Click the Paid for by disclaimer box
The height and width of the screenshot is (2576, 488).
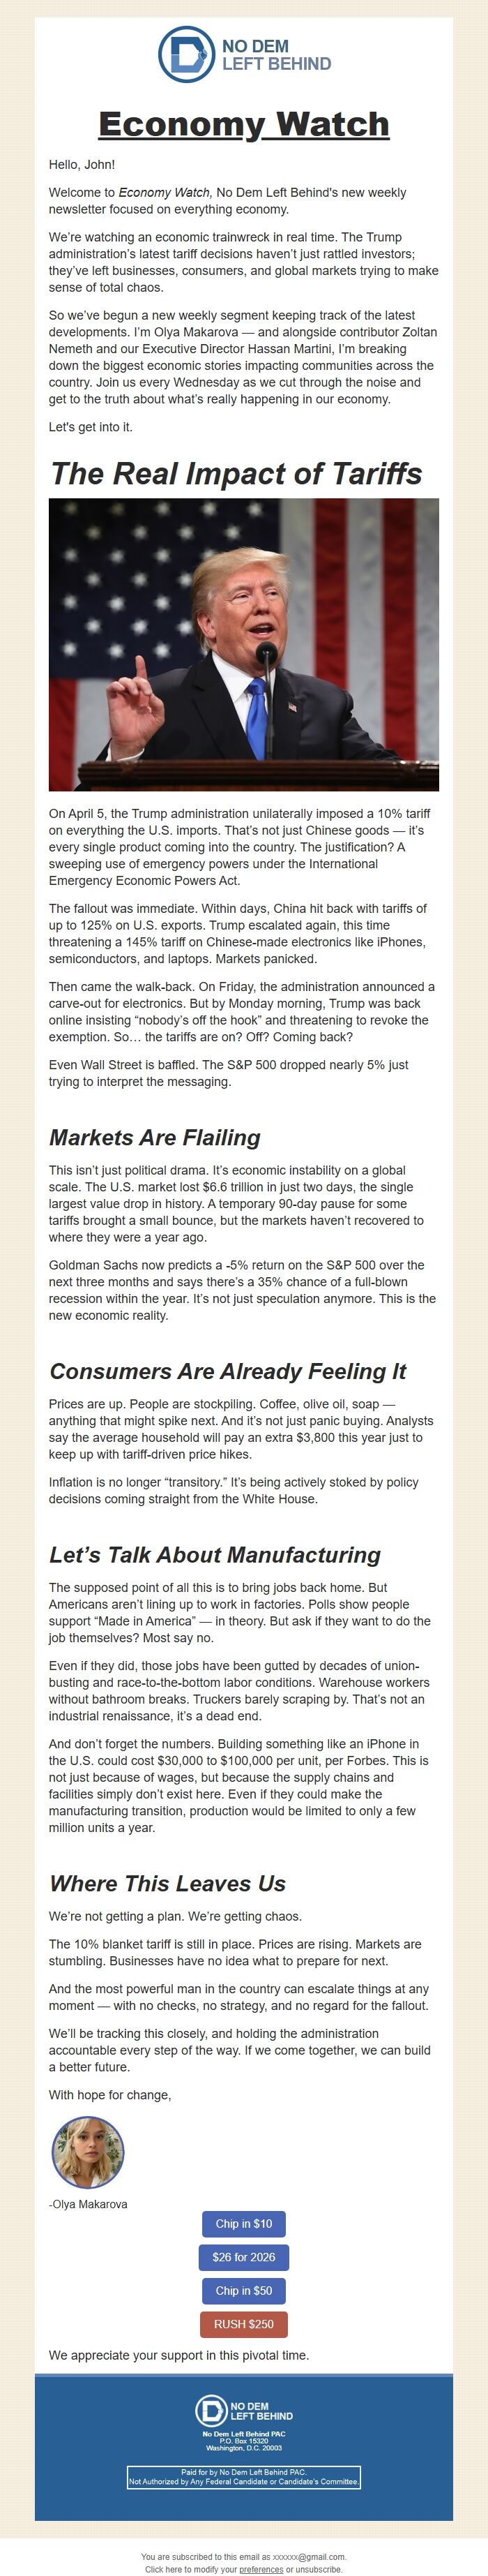click(x=243, y=2477)
